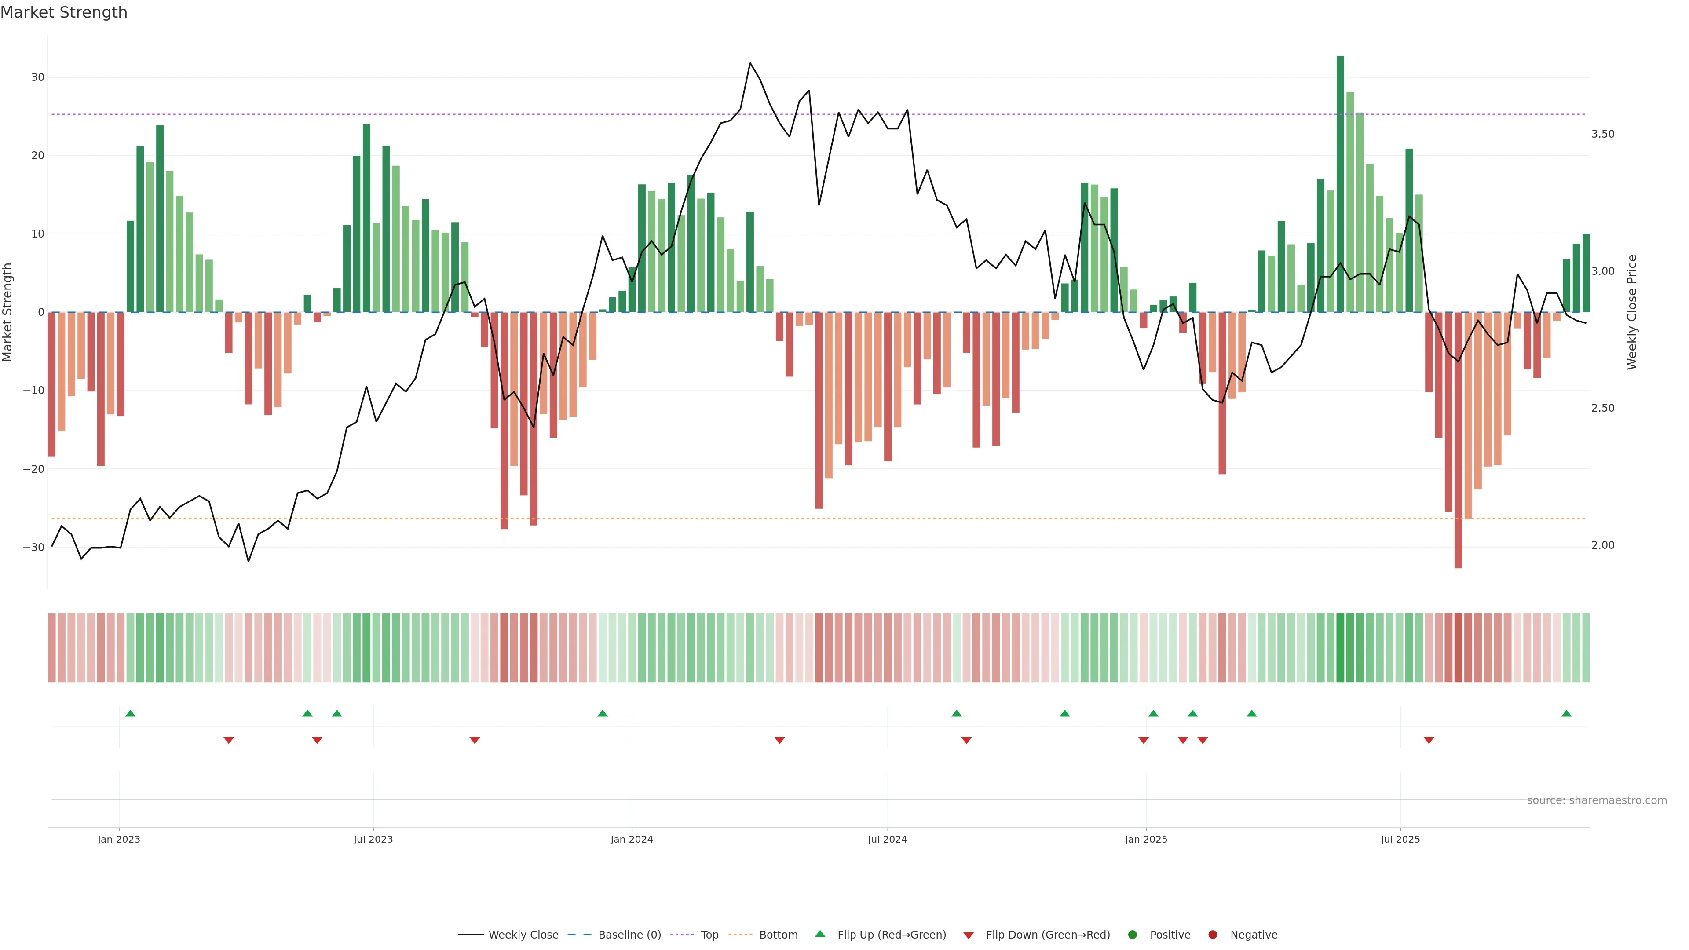Click the Jul 2024 x-axis label
Screen dimensions: 1689x950
coord(887,839)
